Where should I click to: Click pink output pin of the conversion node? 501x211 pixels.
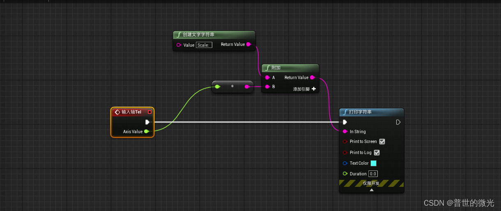(x=247, y=86)
